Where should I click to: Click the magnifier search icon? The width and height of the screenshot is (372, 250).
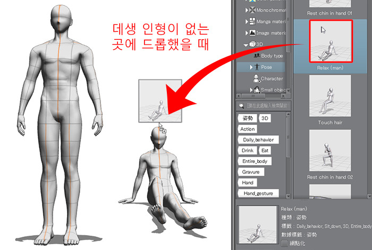pyautogui.click(x=241, y=106)
